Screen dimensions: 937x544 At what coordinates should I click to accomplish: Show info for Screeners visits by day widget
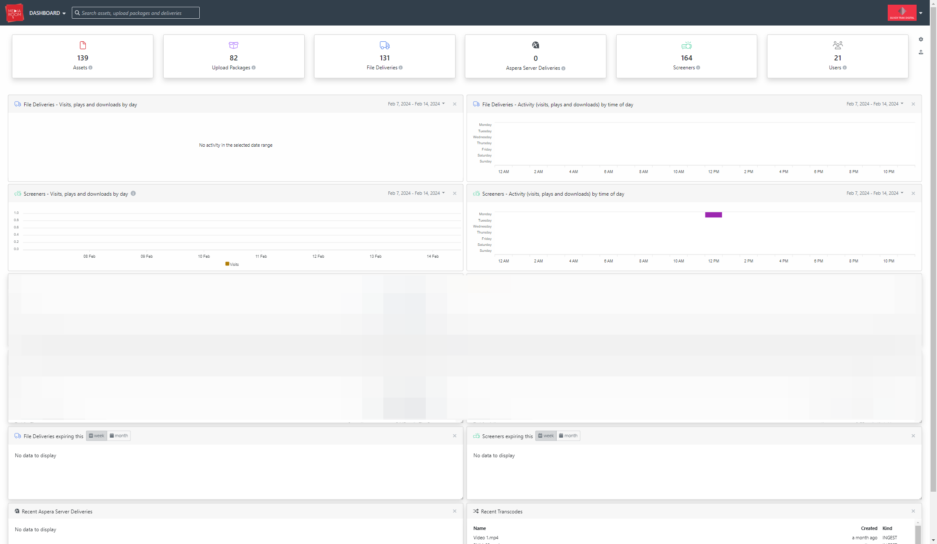point(133,194)
